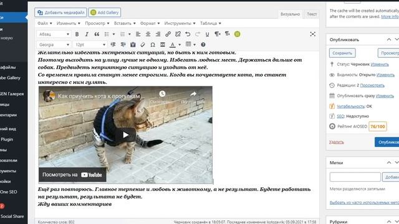Open keyboard shortcuts help icon
Viewport: 399px width, 224px height.
pos(203,44)
